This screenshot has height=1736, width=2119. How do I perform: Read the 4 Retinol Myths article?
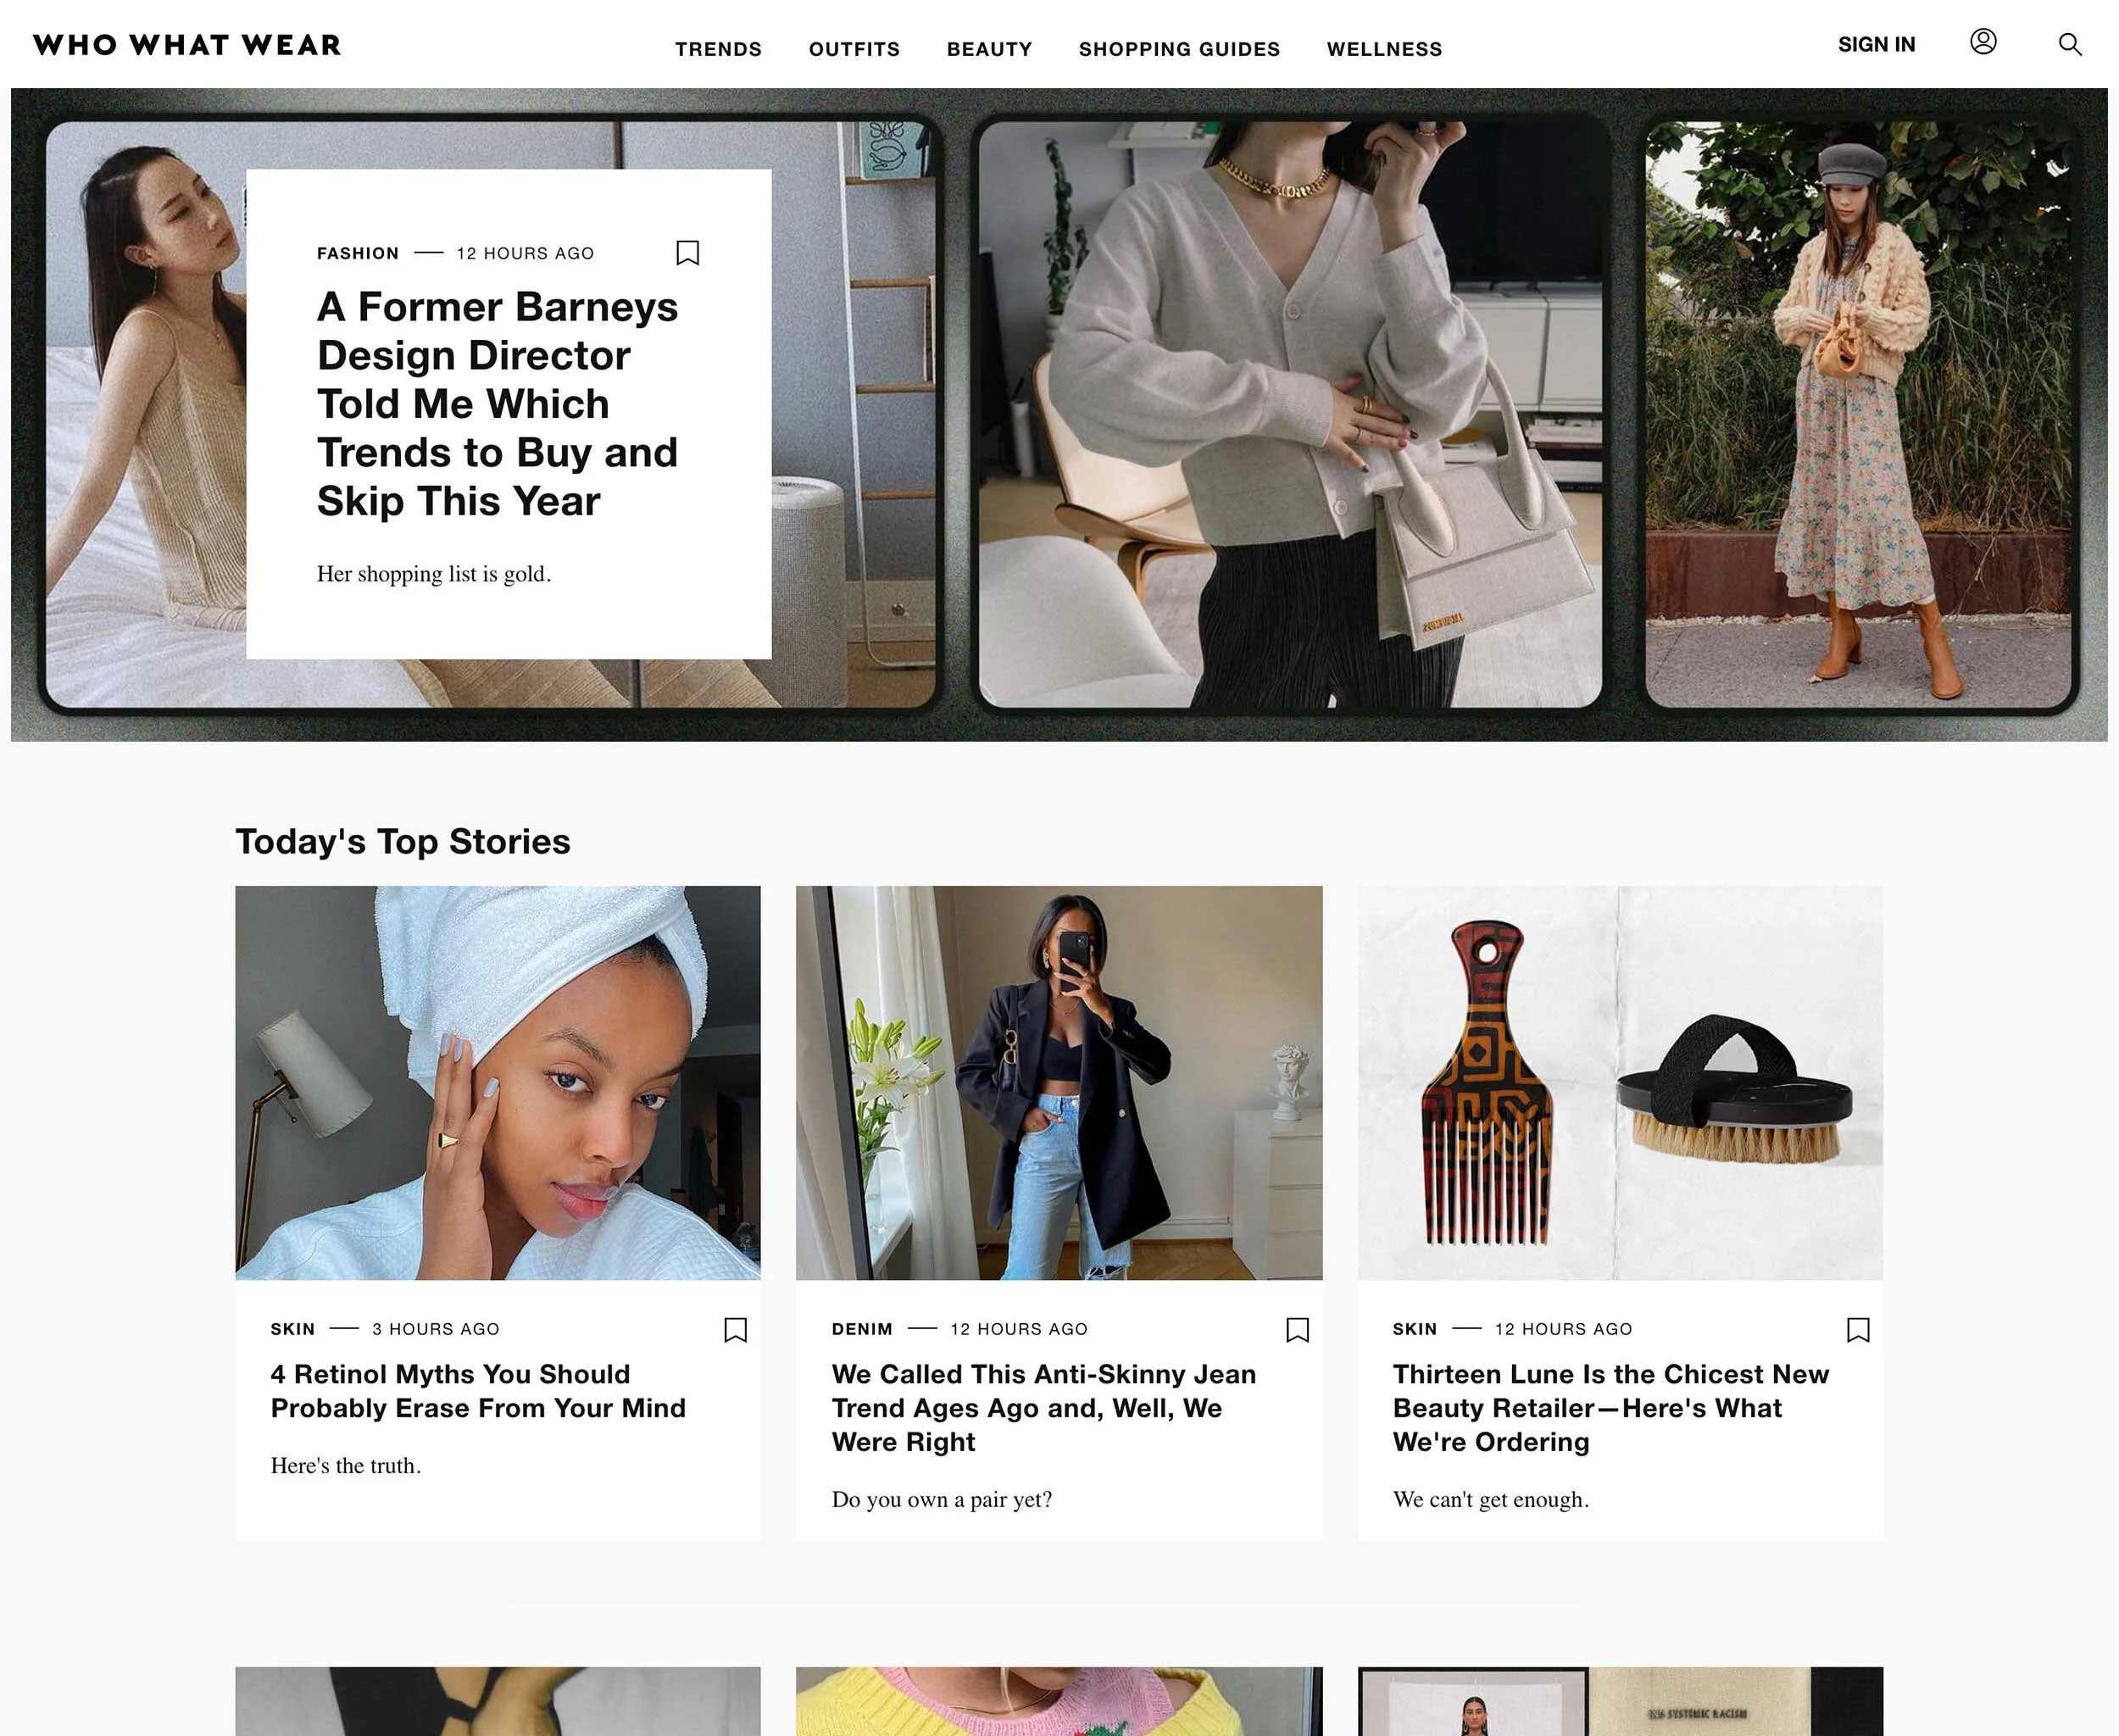click(478, 1390)
